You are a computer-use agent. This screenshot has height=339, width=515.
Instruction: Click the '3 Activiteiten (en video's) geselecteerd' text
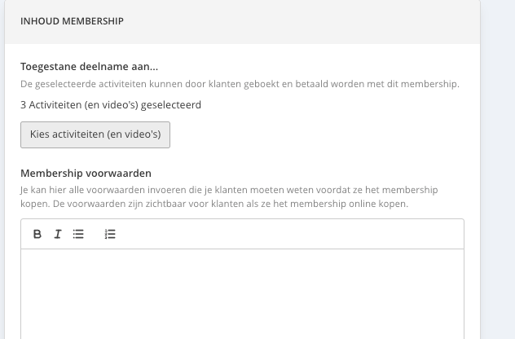tap(111, 105)
